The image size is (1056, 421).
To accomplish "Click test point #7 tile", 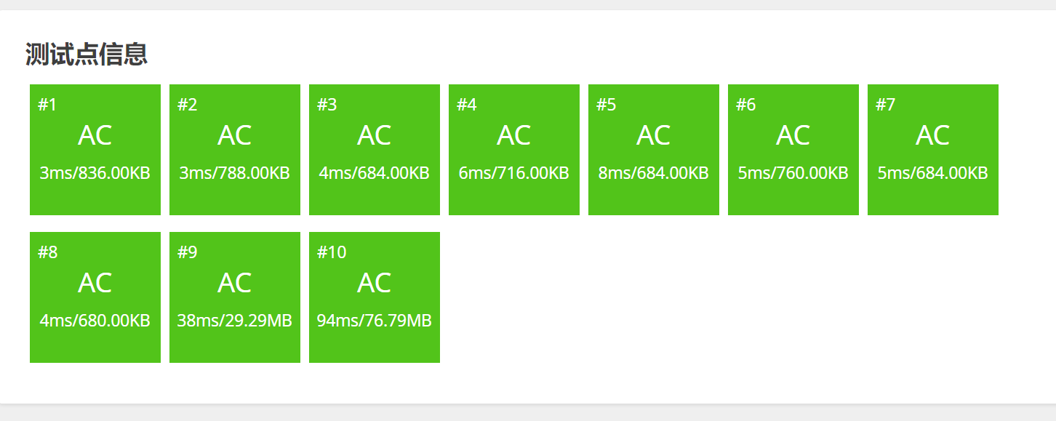I will 933,150.
